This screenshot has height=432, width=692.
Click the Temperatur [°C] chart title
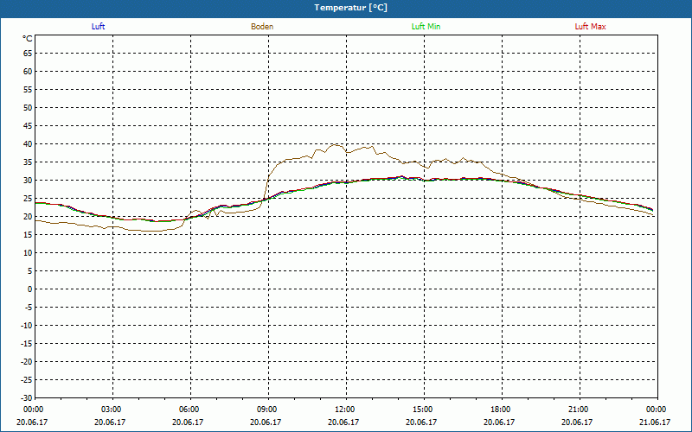tap(351, 8)
